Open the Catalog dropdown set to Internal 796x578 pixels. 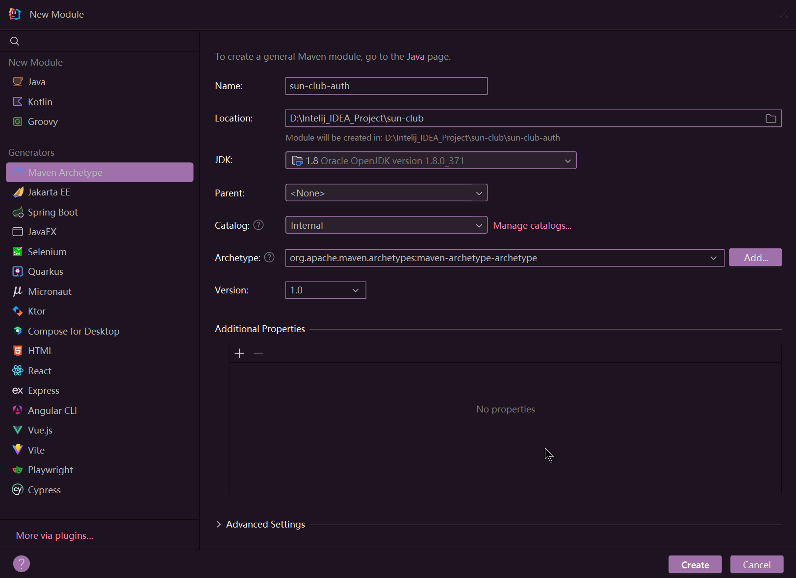386,225
